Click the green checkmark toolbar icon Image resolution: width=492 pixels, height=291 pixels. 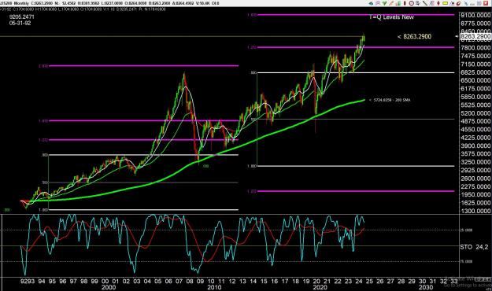click(384, 3)
